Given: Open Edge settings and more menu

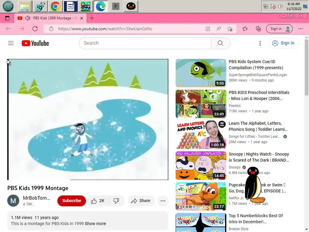Looking at the screenshot, I should point(300,29).
